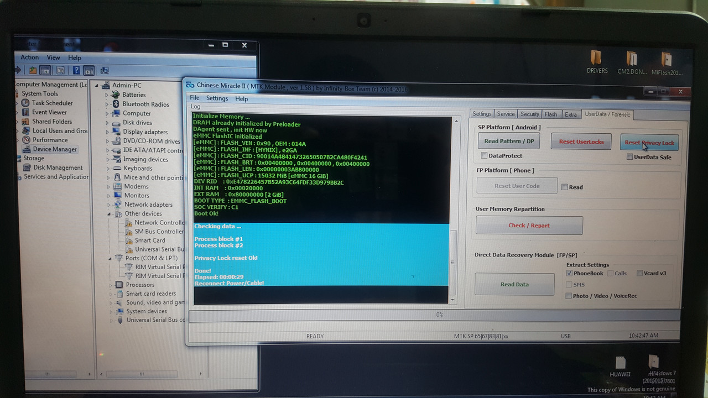The width and height of the screenshot is (708, 398).
Task: Expand the Processors node
Action: [x=110, y=285]
